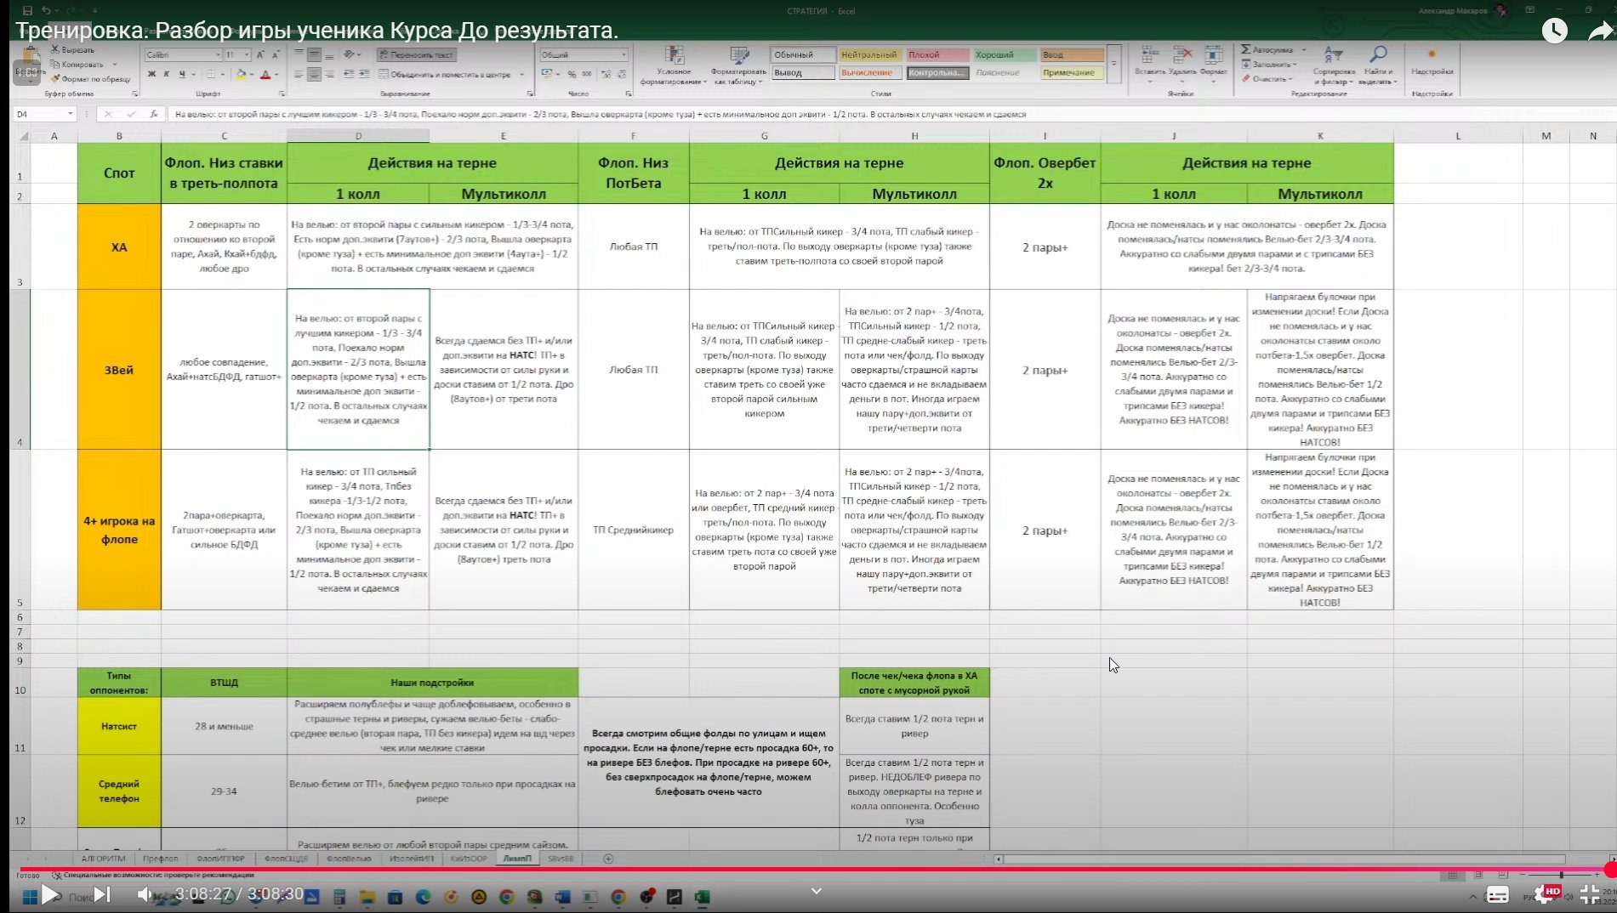Switch to the SBvsBB sheet tab

coord(561,859)
